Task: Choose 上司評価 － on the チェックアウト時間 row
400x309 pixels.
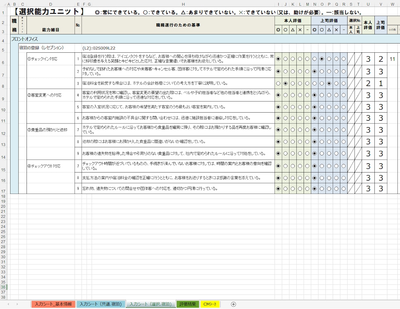Action: pyautogui.click(x=343, y=166)
